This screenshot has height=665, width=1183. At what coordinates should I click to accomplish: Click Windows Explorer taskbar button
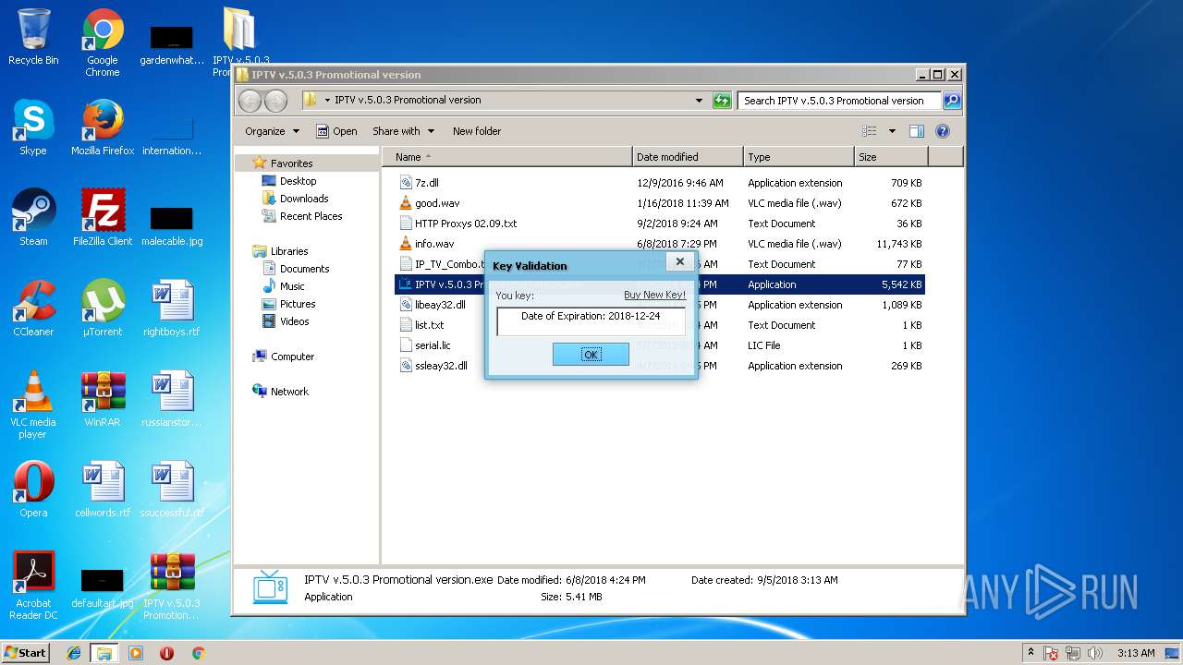104,653
